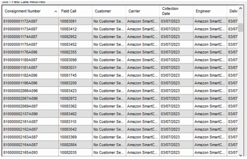The height and width of the screenshot is (159, 247).
Task: Click field call 10083462
Action: pyautogui.click(x=68, y=113)
